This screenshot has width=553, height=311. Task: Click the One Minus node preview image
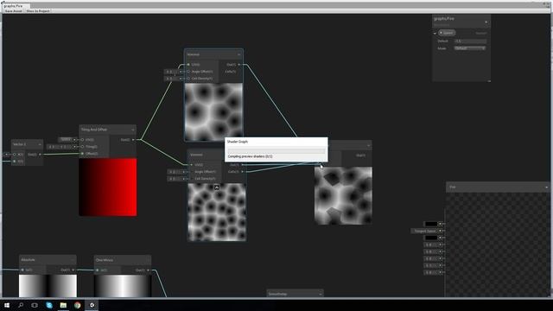pyautogui.click(x=123, y=286)
